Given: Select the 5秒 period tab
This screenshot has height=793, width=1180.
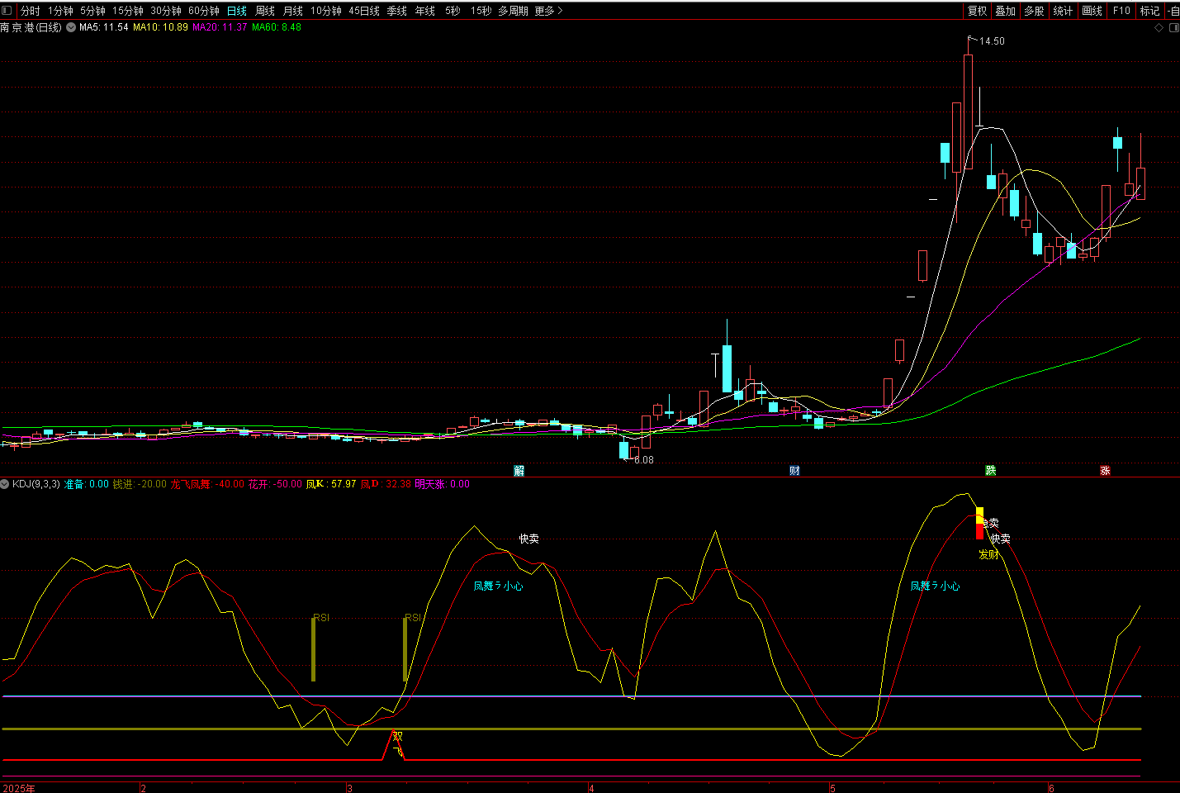Looking at the screenshot, I should [x=453, y=11].
